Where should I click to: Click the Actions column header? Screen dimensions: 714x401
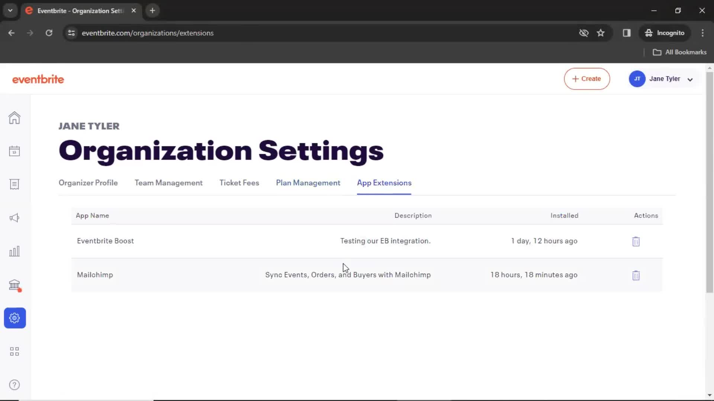646,216
